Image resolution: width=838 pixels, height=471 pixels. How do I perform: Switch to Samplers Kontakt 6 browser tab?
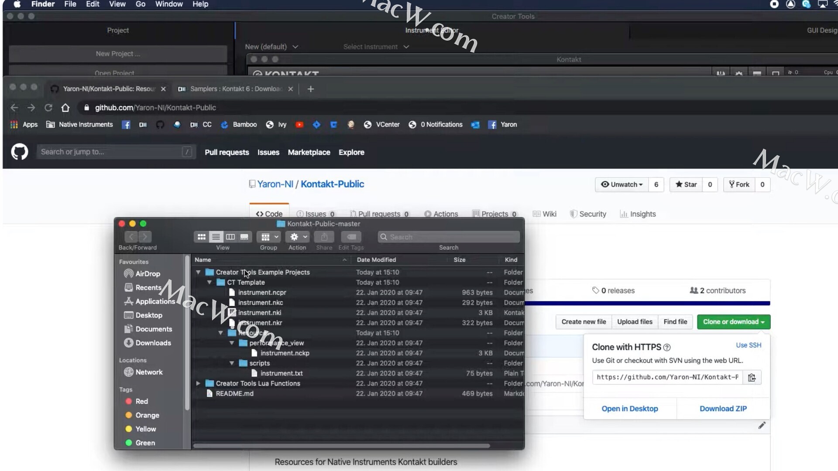(x=236, y=89)
